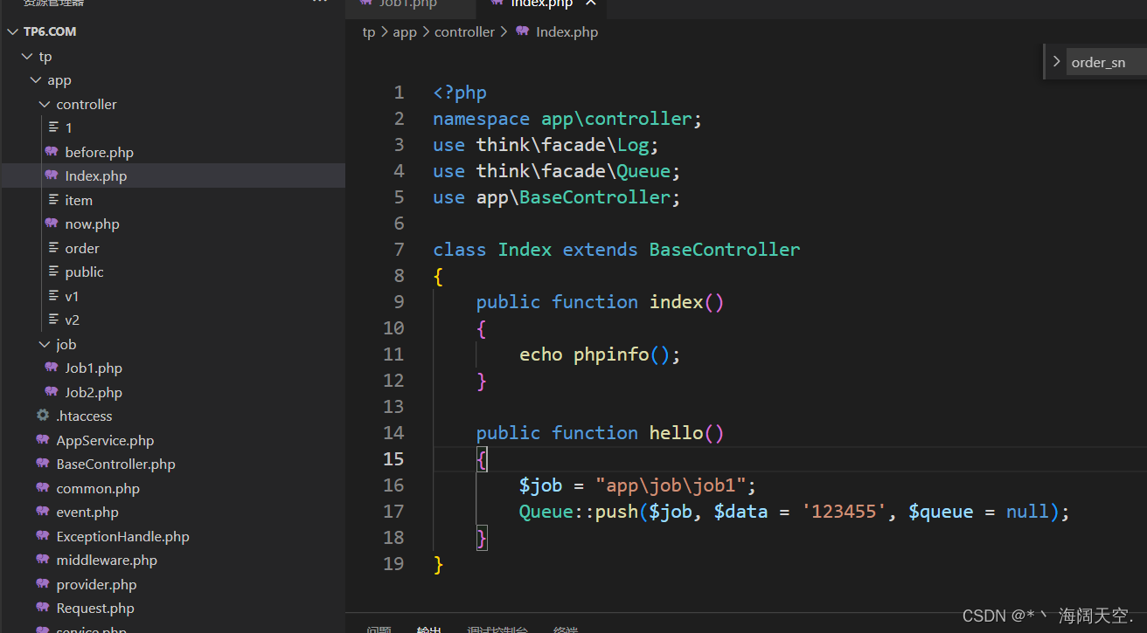Close the Index.php editor tab
1147x633 pixels.
pyautogui.click(x=590, y=3)
